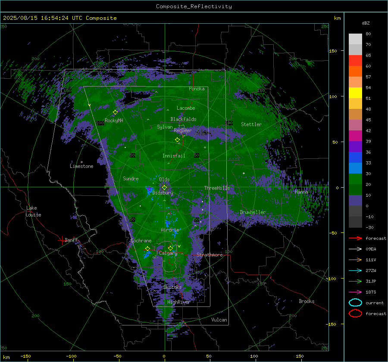
Task: Click the dBZ heading of the legend
Action: pos(366,23)
